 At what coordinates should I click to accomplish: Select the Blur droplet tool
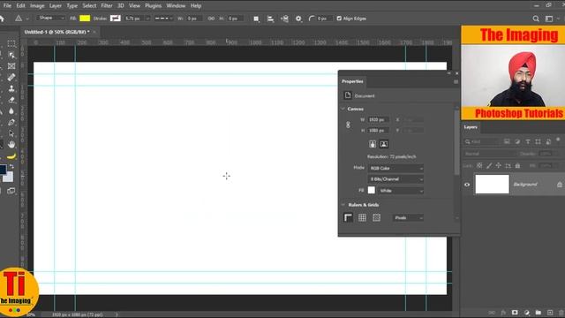click(x=11, y=111)
